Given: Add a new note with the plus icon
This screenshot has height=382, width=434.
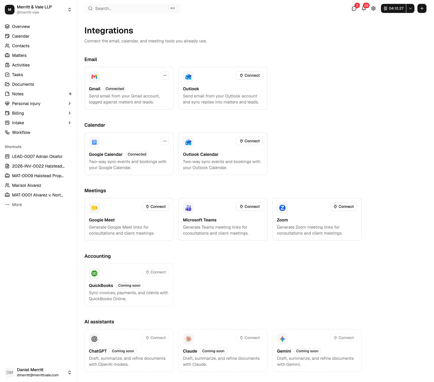Looking at the screenshot, I should coord(70,94).
